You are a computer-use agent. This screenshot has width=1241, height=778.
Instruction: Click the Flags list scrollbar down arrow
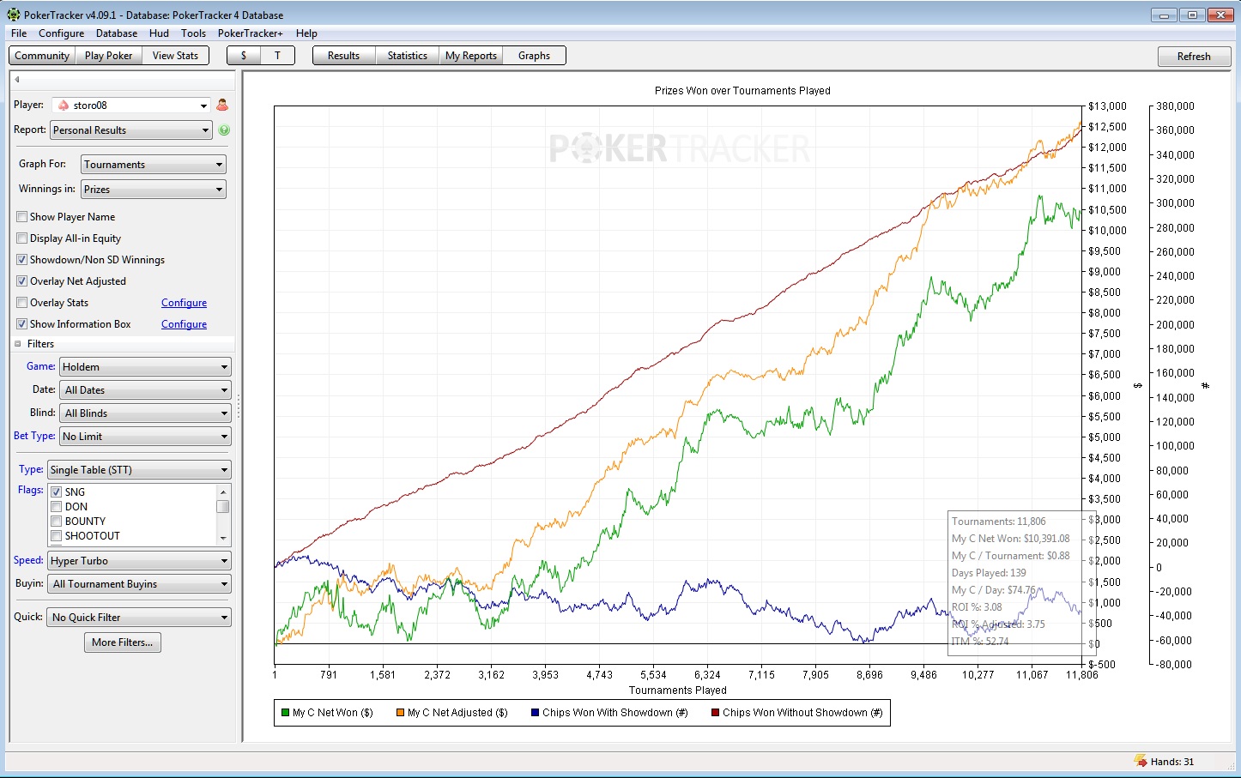click(x=223, y=539)
